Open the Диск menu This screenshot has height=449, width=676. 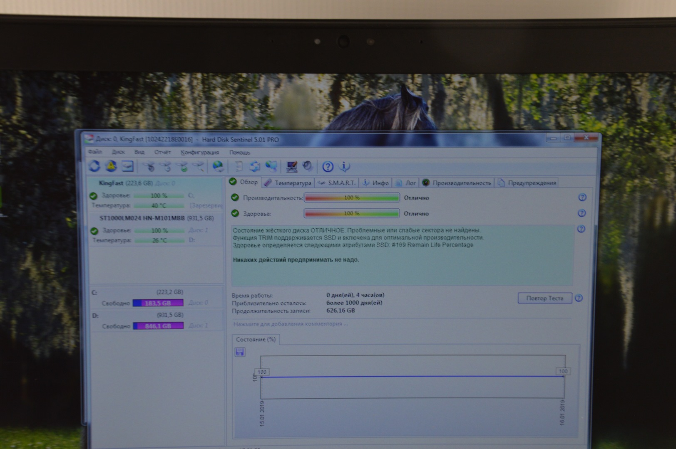point(118,153)
